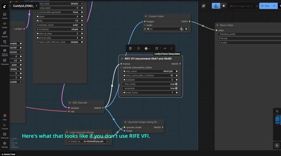
Task: Increase the multiplier value with right arrow
Action: click(x=177, y=80)
